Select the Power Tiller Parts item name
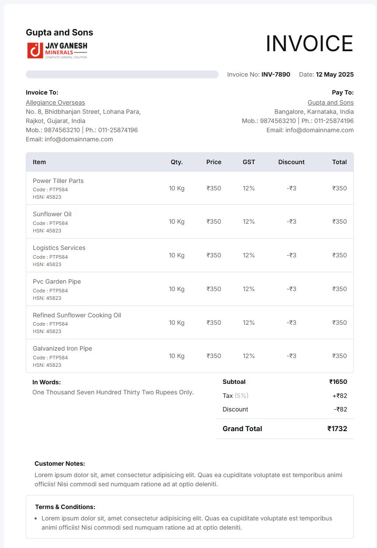 point(58,181)
